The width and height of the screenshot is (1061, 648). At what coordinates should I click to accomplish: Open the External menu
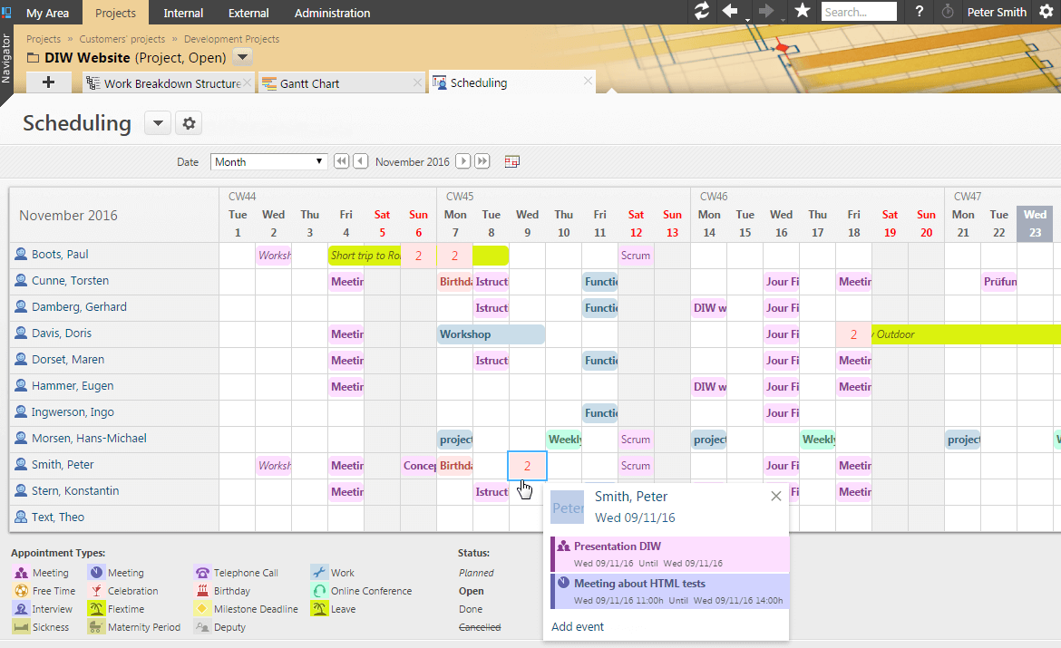248,13
